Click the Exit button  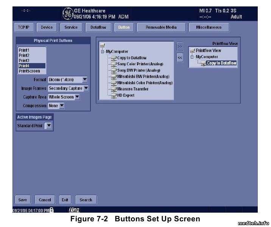pos(65,200)
